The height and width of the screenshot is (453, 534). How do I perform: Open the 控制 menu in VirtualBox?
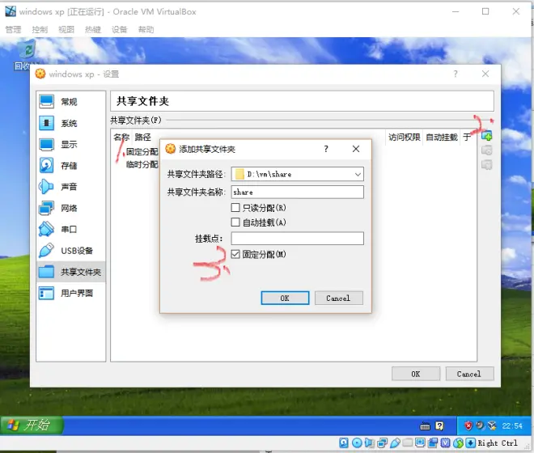pyautogui.click(x=40, y=30)
